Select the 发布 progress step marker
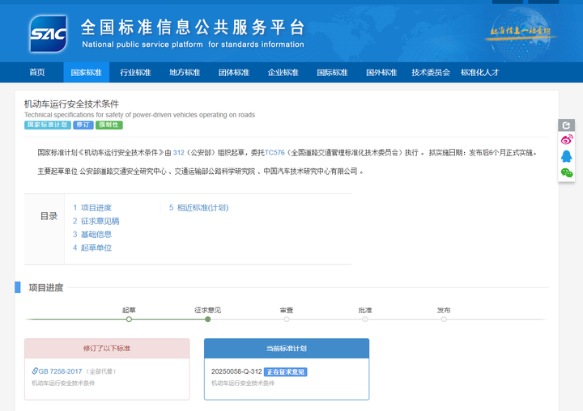The height and width of the screenshot is (411, 583). (x=444, y=320)
